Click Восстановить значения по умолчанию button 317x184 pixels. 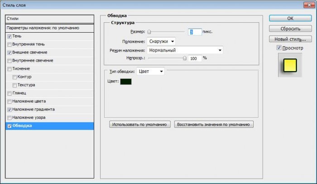[213, 124]
